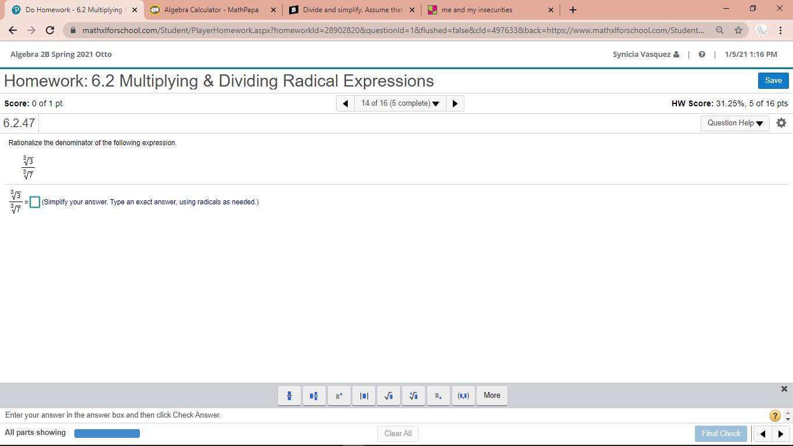Insert a mixed number template
Image resolution: width=793 pixels, height=446 pixels.
tap(314, 395)
